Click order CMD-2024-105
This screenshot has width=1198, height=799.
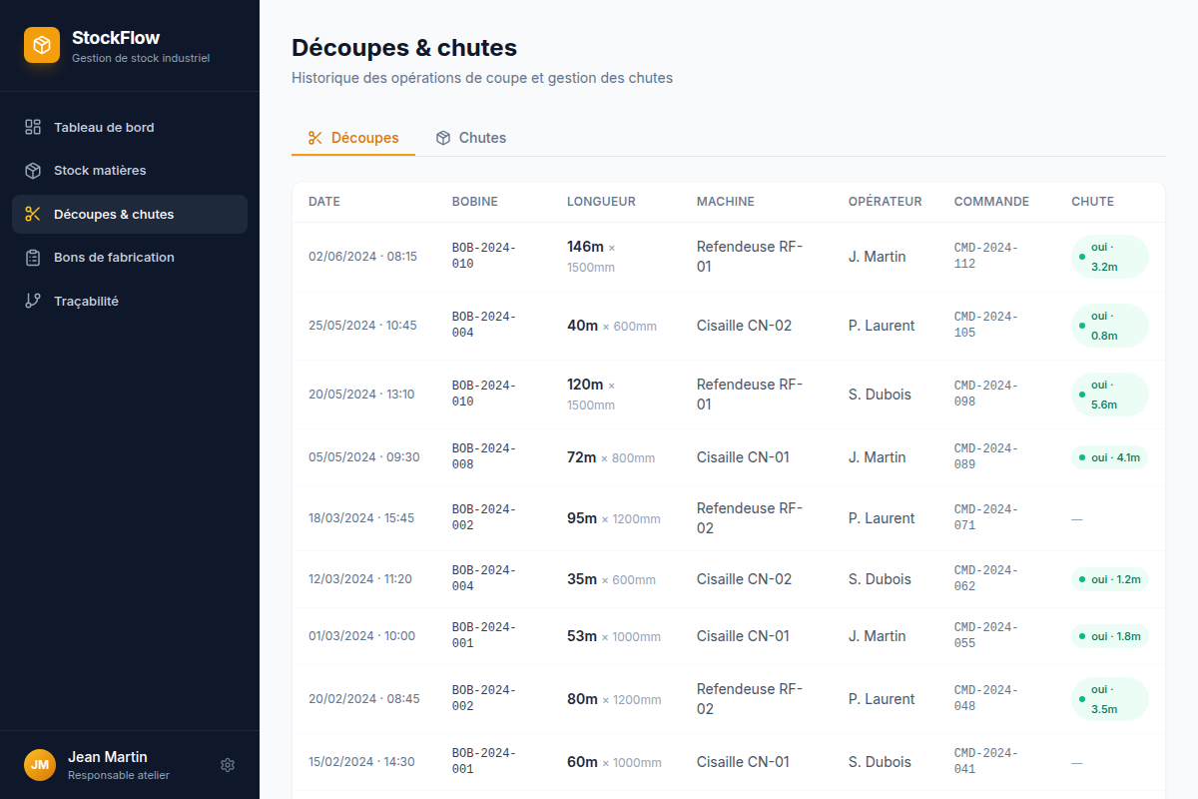[986, 326]
